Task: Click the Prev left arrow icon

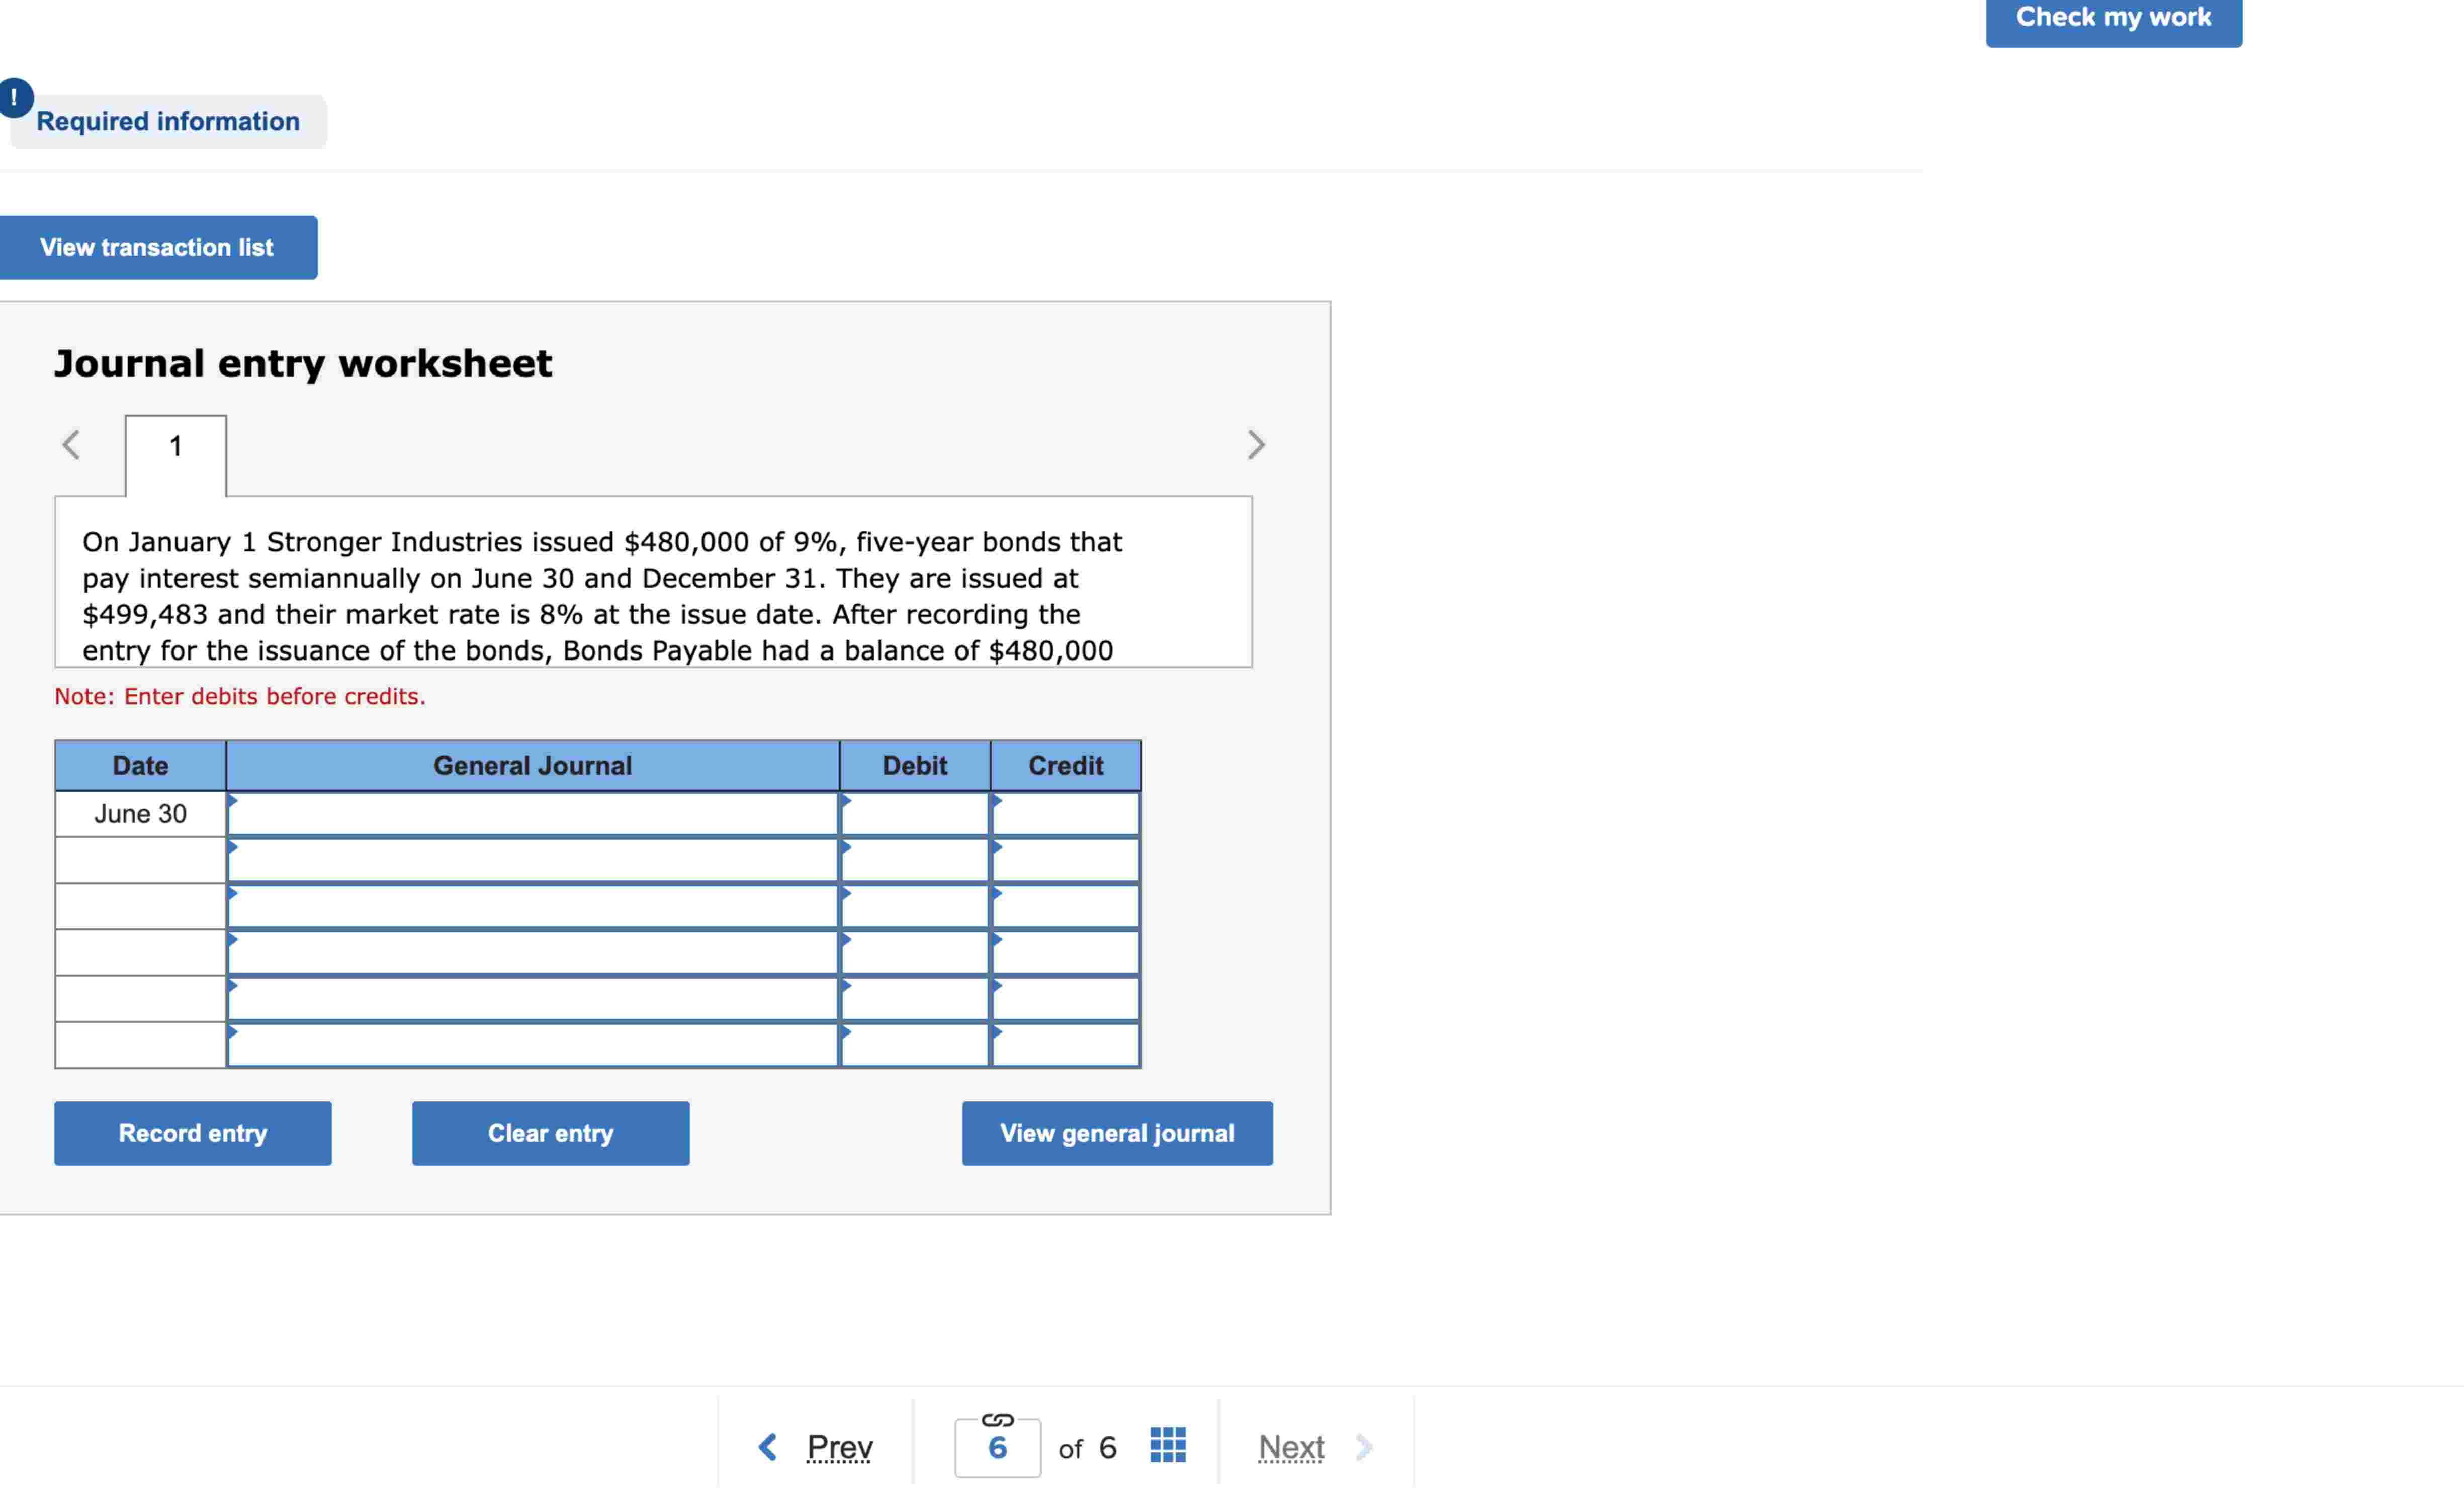Action: pos(768,1446)
